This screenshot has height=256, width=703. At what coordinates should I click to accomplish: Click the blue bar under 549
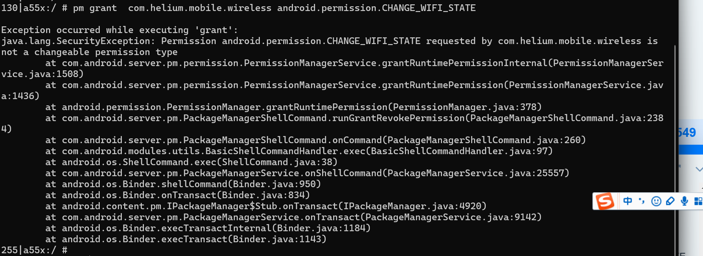691,149
